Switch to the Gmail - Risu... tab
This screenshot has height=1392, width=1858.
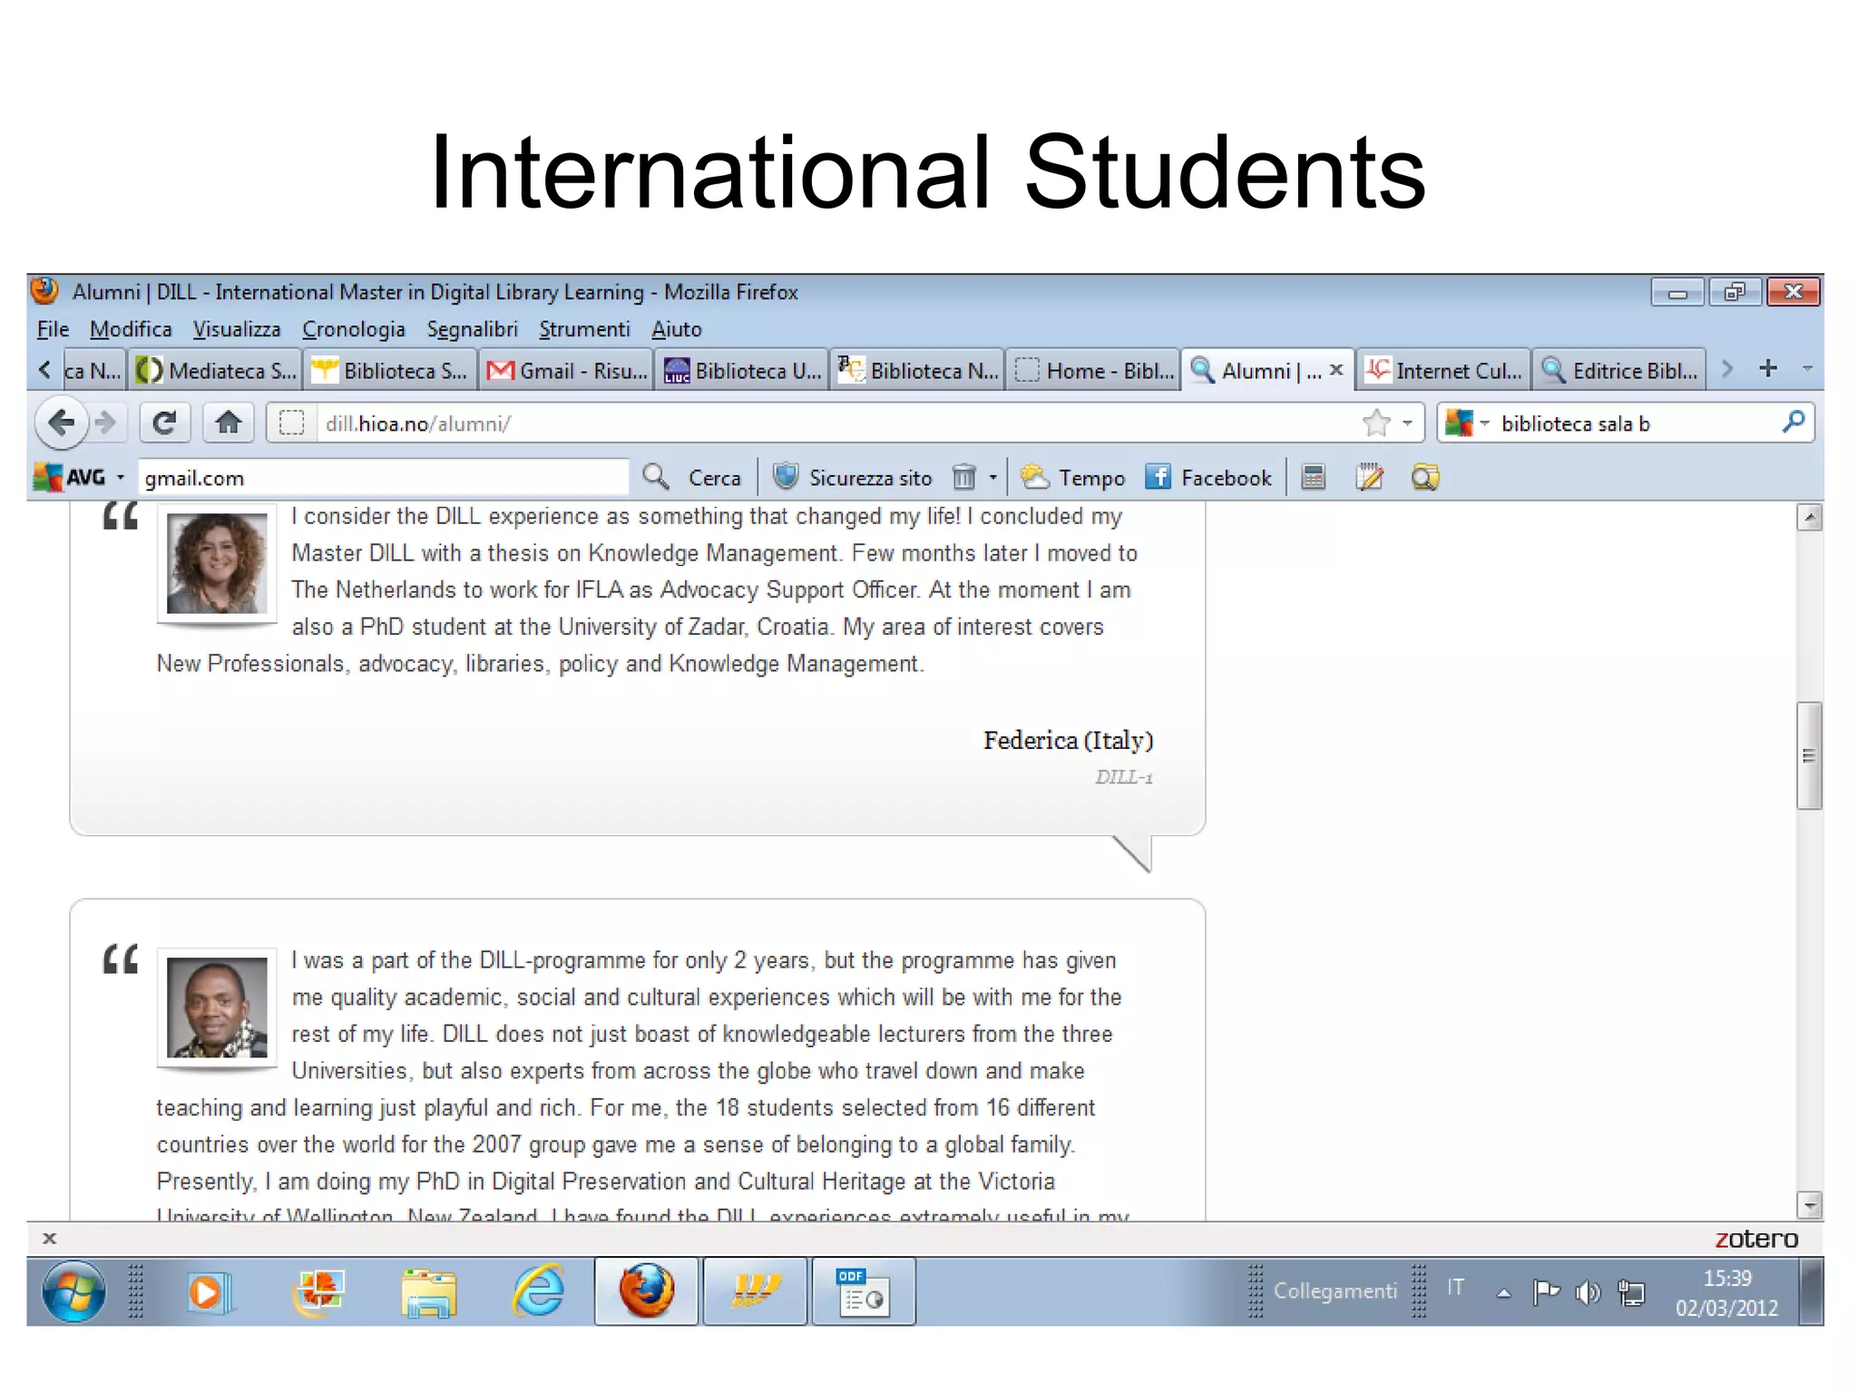[x=566, y=370]
